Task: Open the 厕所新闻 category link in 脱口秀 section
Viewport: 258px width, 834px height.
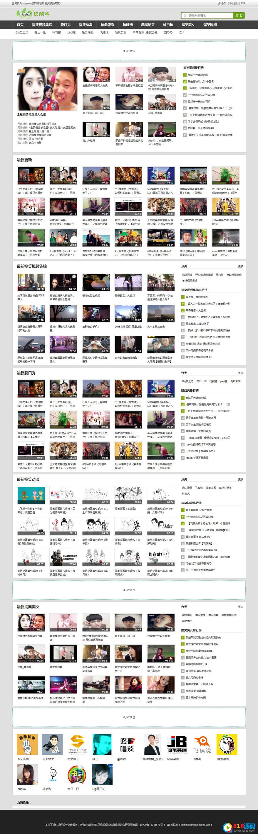Action: (235, 381)
